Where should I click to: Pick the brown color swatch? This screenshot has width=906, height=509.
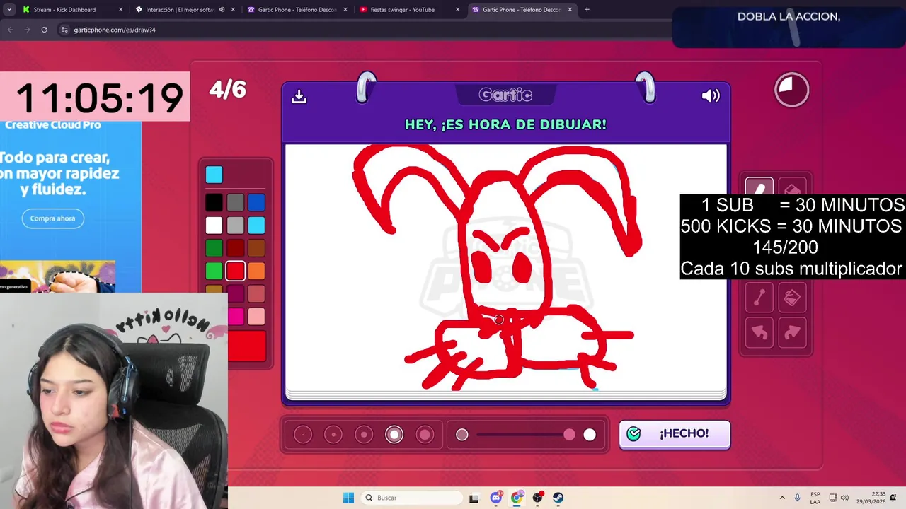[x=257, y=248]
